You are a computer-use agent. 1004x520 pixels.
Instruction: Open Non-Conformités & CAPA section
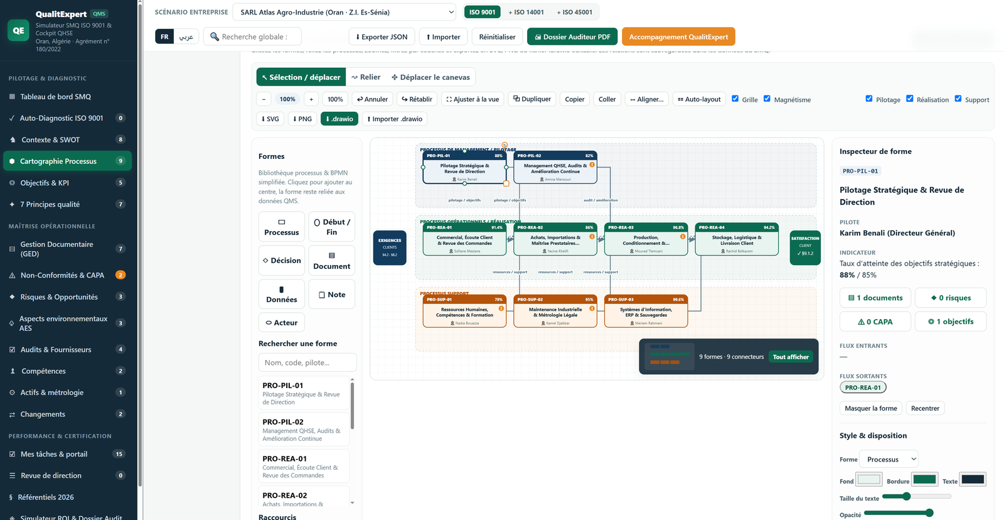click(x=68, y=275)
